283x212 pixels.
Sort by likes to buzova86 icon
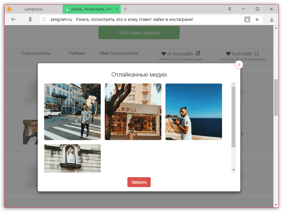point(257,53)
